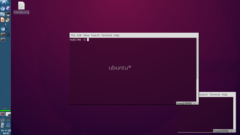
Task: Open the users and groups launcher icon
Action: [8, 19]
